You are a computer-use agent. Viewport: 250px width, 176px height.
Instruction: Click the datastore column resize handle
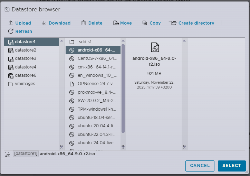click(x=61, y=147)
